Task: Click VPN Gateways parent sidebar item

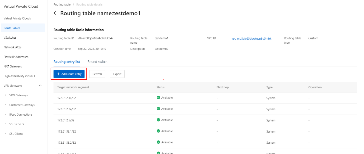Action: point(13,86)
